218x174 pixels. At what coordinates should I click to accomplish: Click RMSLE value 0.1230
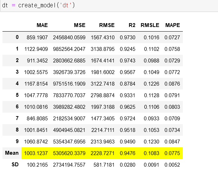(x=152, y=142)
